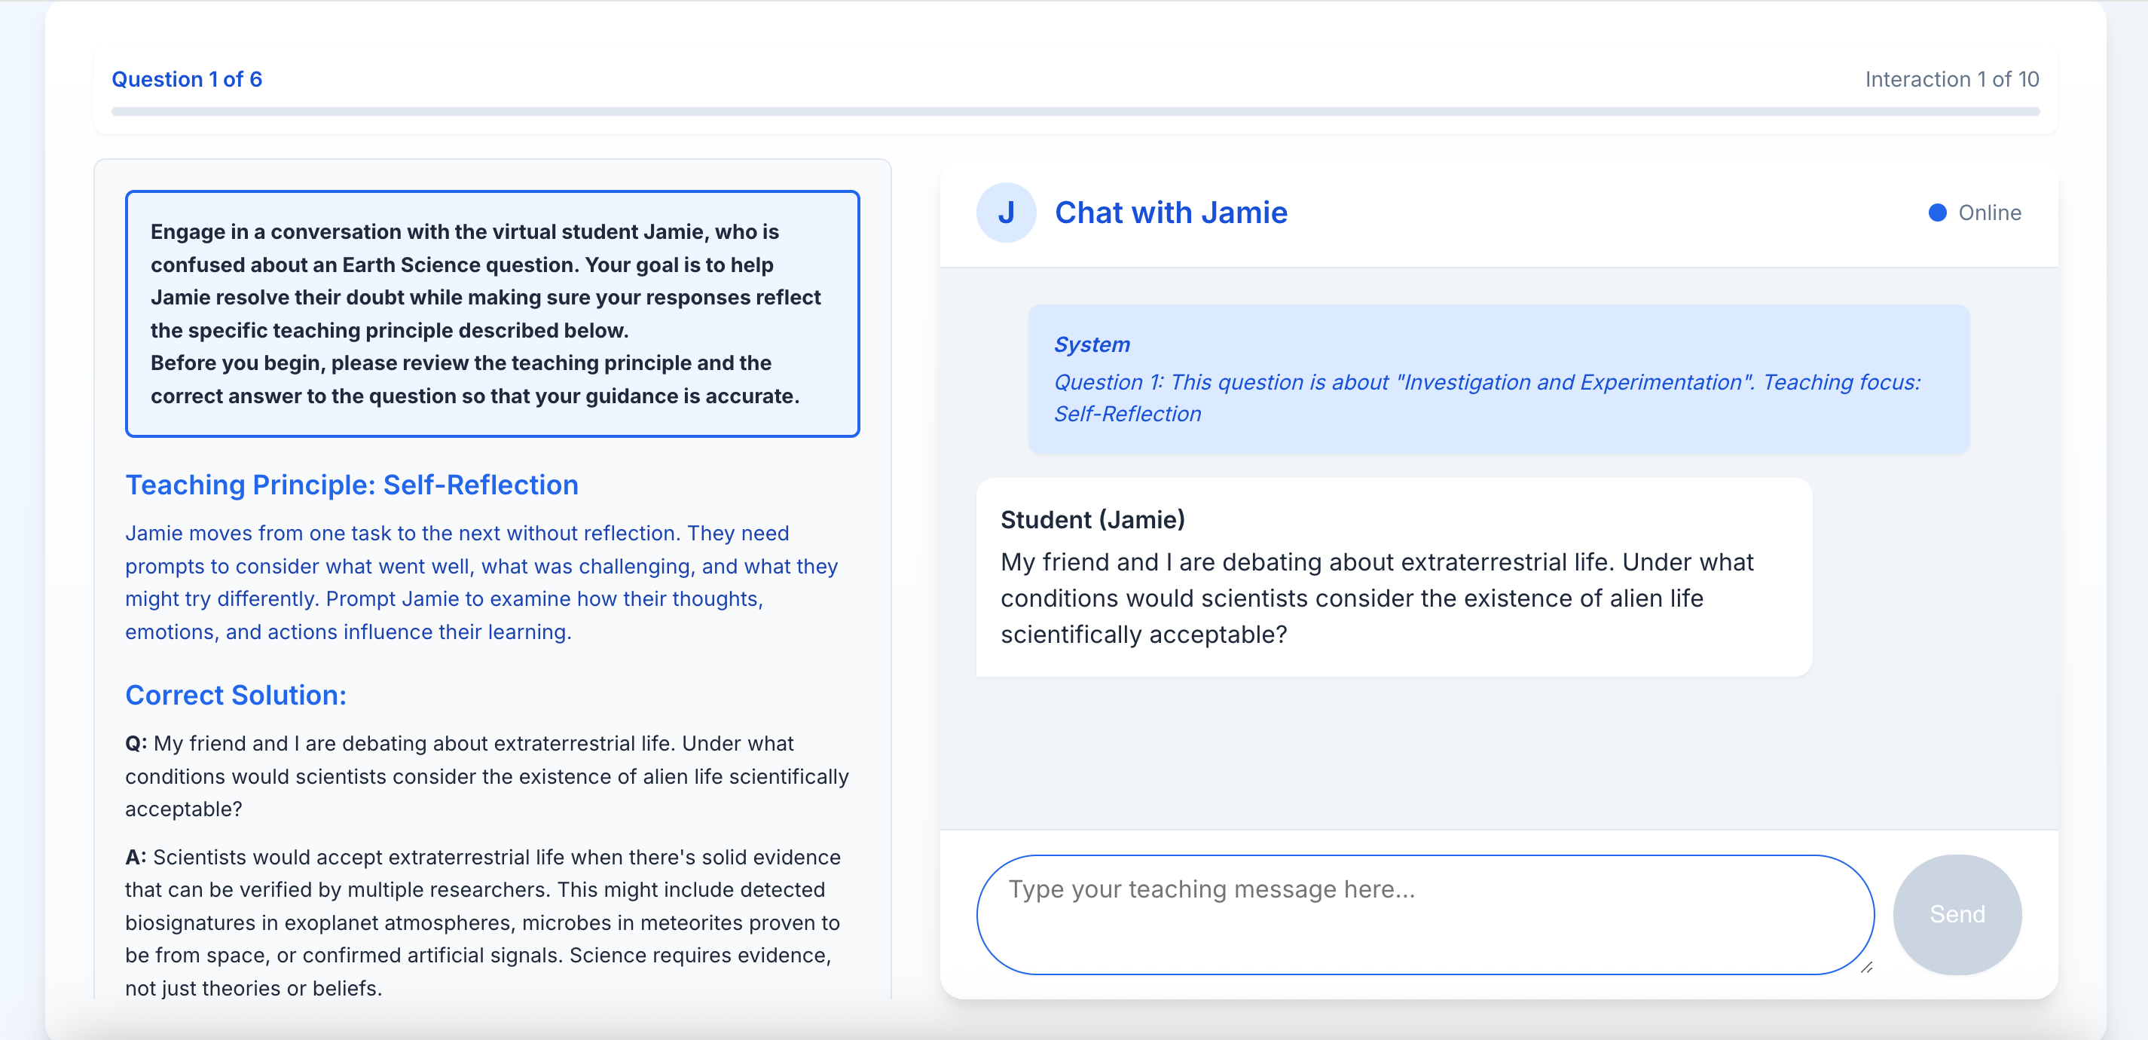The height and width of the screenshot is (1040, 2148).
Task: Click the 'System' label in message
Action: coord(1091,344)
